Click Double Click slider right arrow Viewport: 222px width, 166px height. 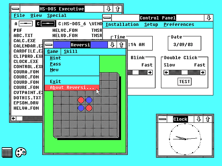point(203,72)
